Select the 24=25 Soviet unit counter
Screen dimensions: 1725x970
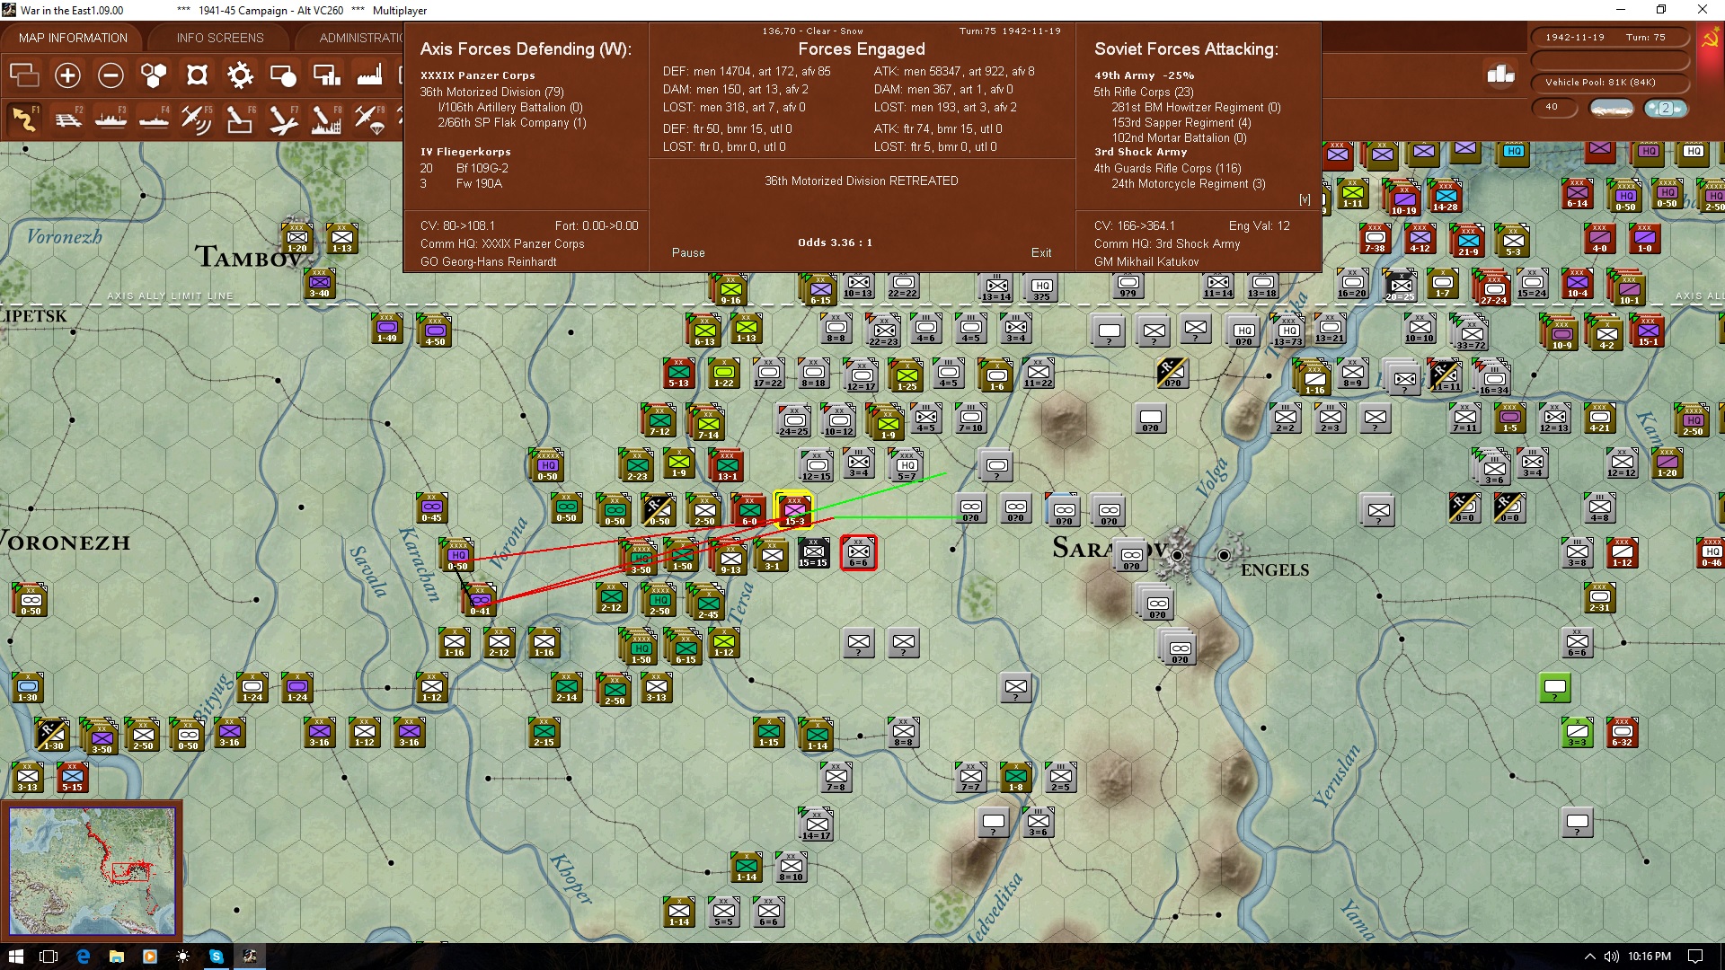[793, 420]
